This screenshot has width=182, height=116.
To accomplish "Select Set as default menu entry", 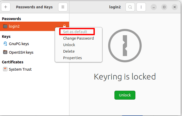I will (75, 32).
